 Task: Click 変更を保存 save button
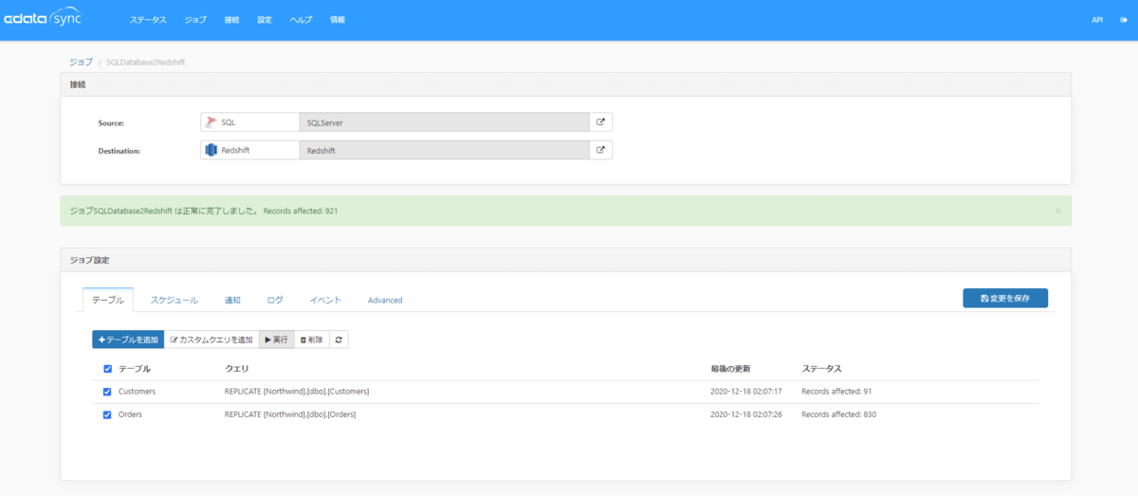[1005, 298]
